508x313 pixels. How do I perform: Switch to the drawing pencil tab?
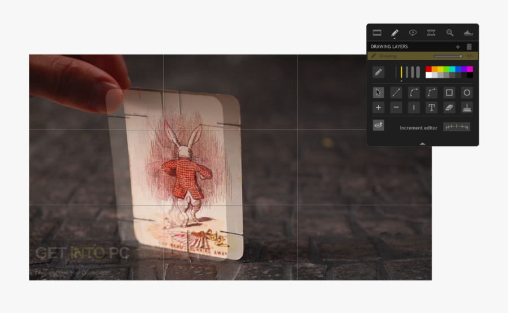coord(395,33)
